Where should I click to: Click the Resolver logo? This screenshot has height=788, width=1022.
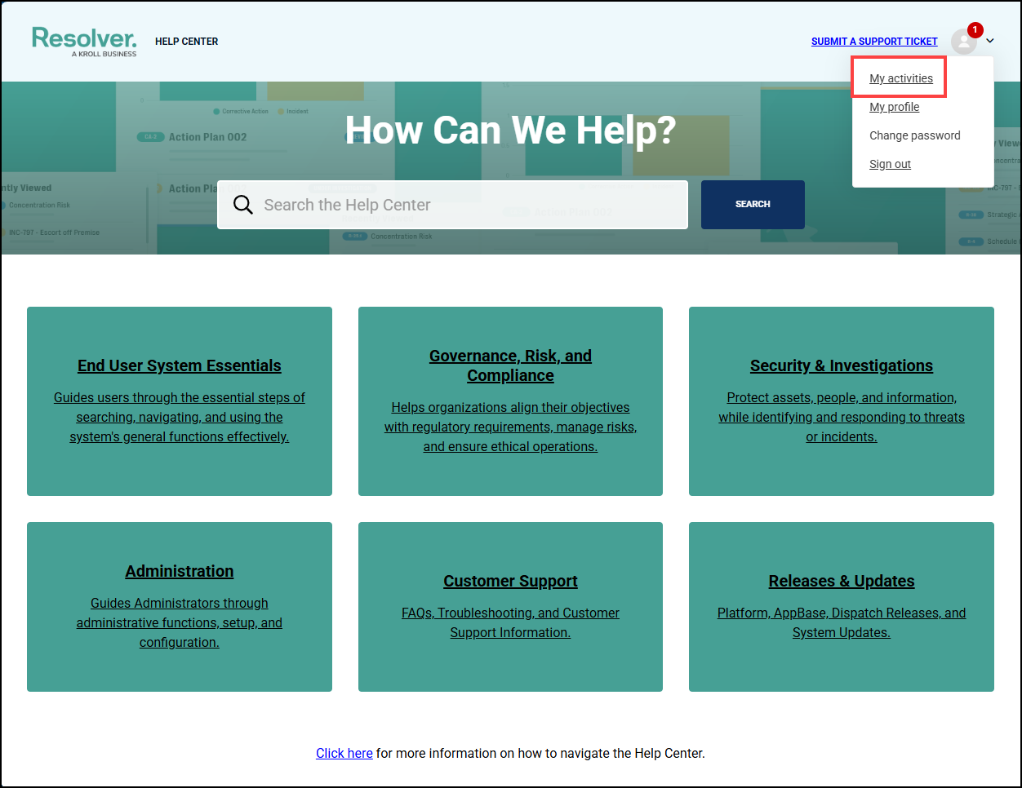click(x=84, y=42)
